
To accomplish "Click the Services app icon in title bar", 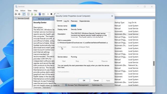I will (x=16, y=7).
